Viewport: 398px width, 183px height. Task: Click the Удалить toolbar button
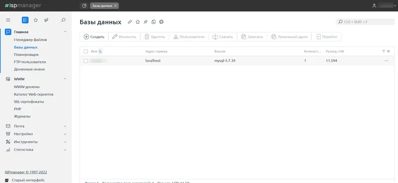pos(155,37)
